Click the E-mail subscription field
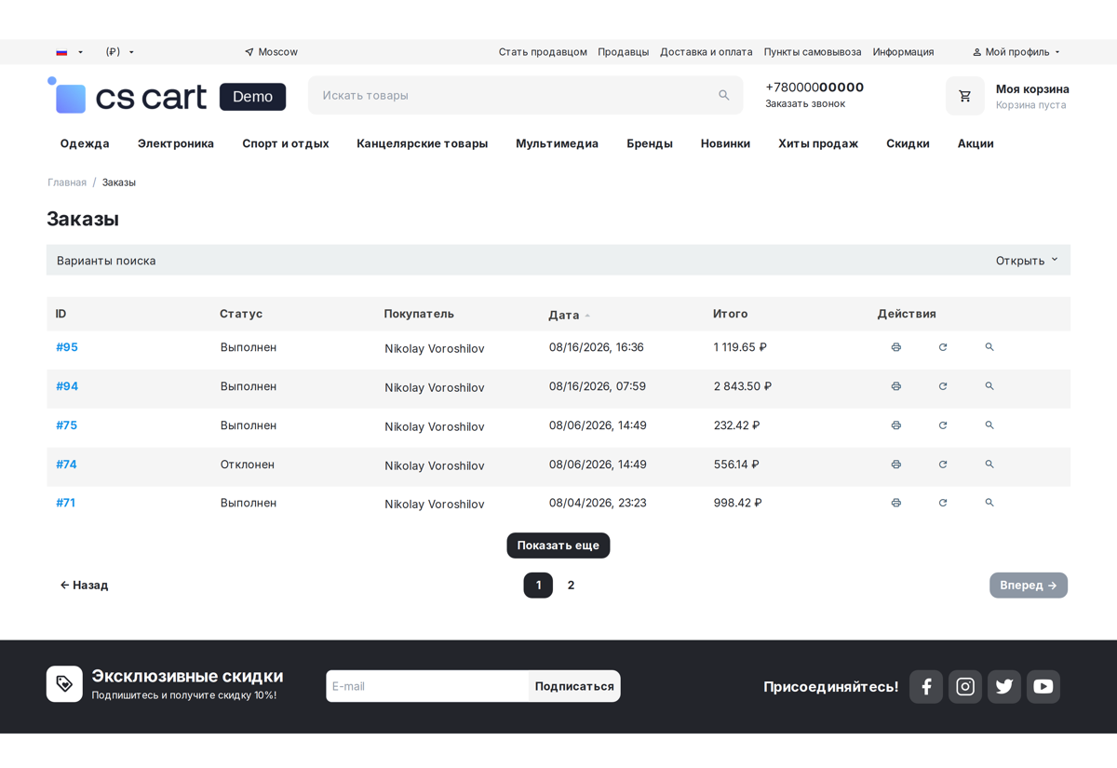Image resolution: width=1117 pixels, height=768 pixels. [x=427, y=686]
